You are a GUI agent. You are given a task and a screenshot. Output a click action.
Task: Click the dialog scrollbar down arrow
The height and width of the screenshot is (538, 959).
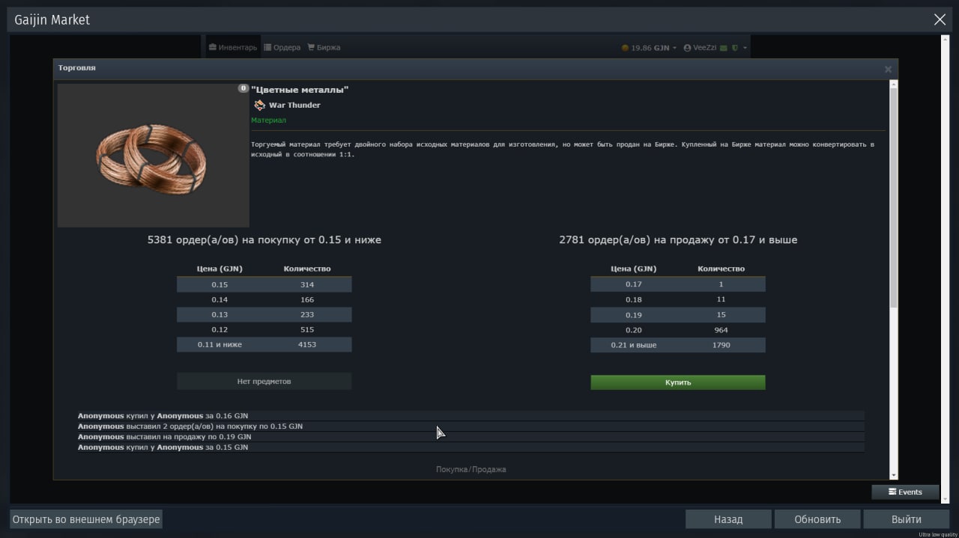pyautogui.click(x=893, y=475)
